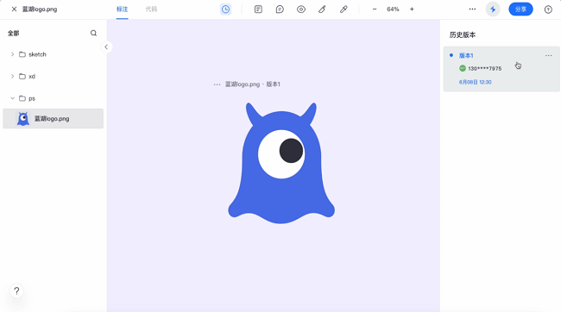Click the lightning bolt icon
Viewport: 561px width, 312px height.
pyautogui.click(x=493, y=9)
